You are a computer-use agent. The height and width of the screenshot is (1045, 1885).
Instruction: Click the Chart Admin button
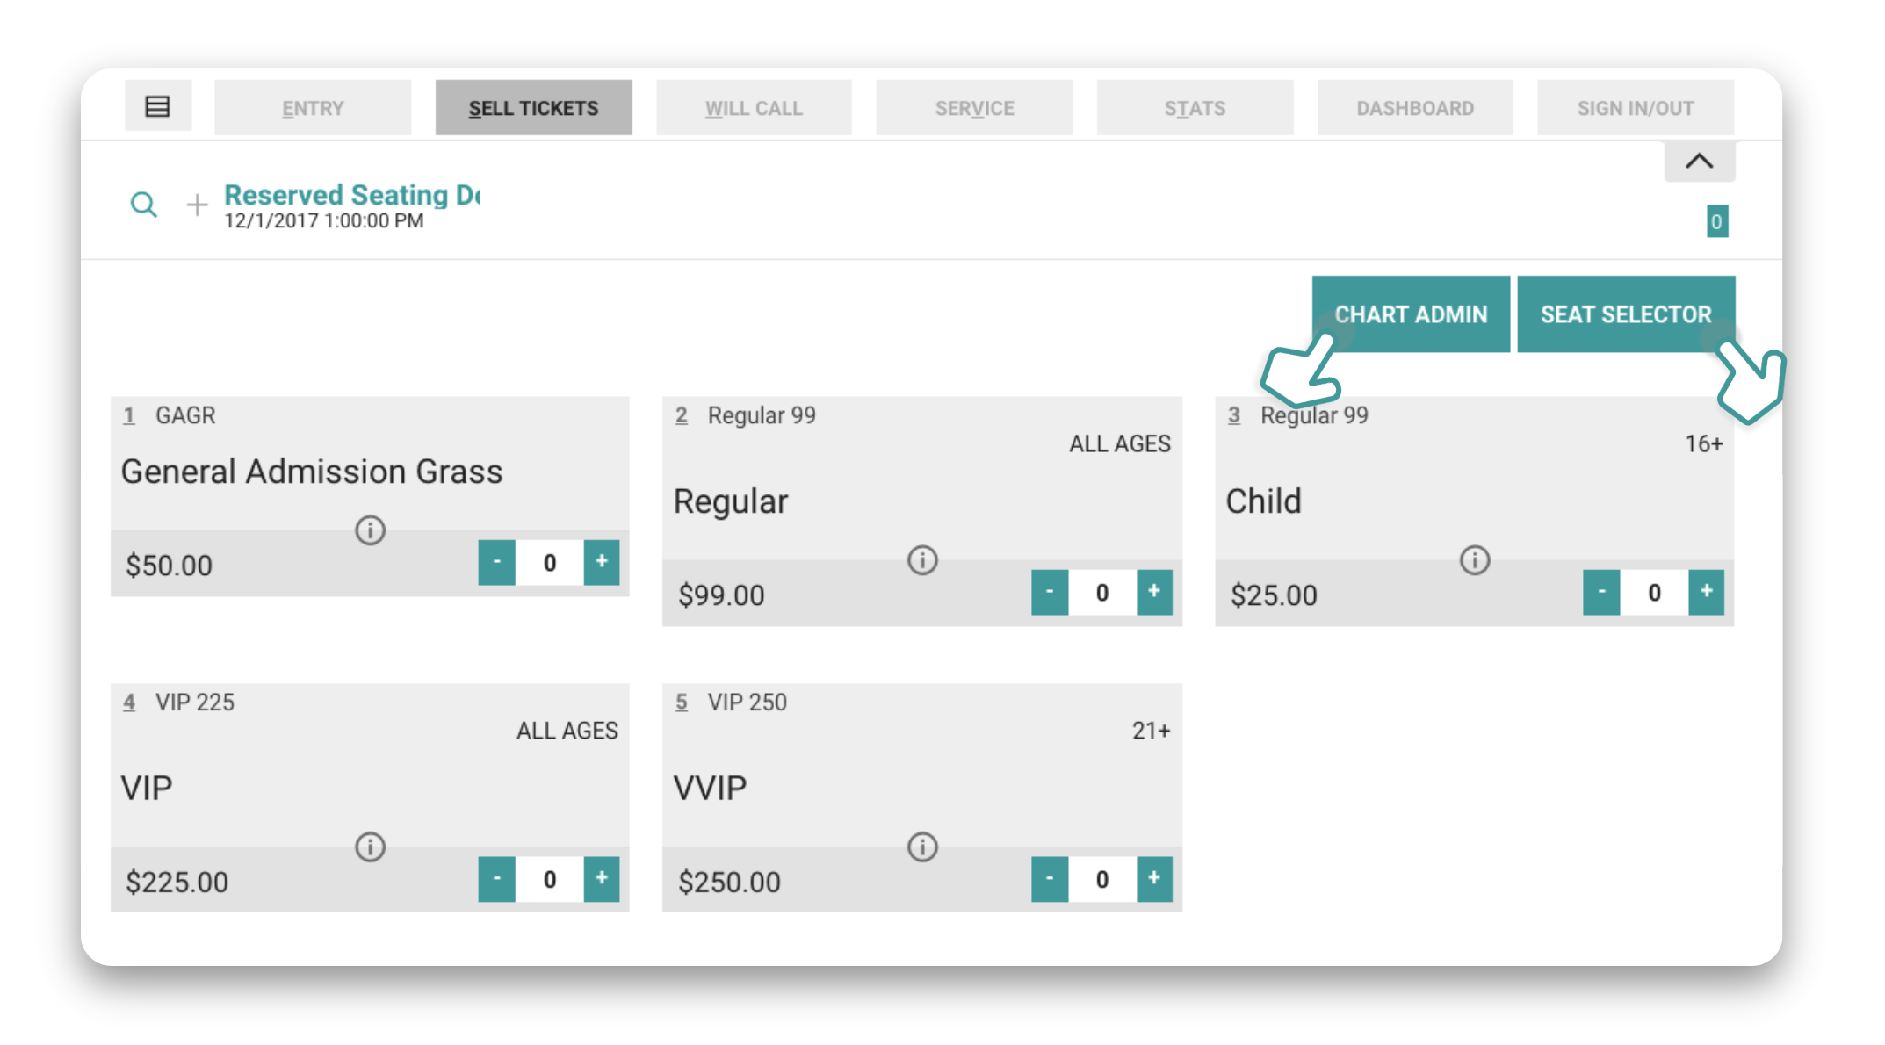click(x=1411, y=313)
